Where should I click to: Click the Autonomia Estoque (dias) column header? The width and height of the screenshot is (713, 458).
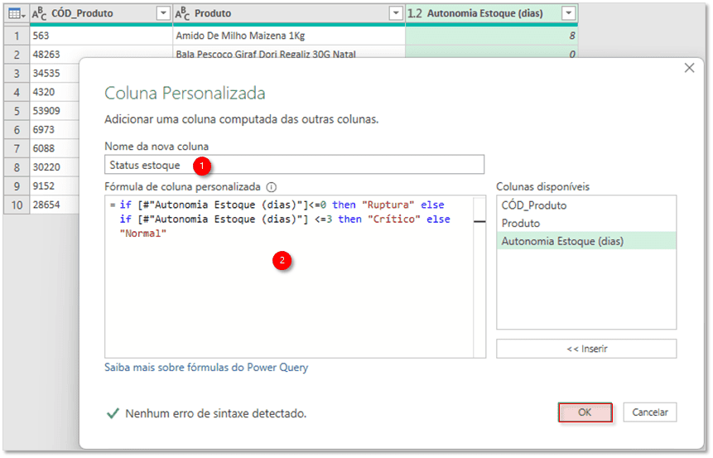tap(492, 13)
